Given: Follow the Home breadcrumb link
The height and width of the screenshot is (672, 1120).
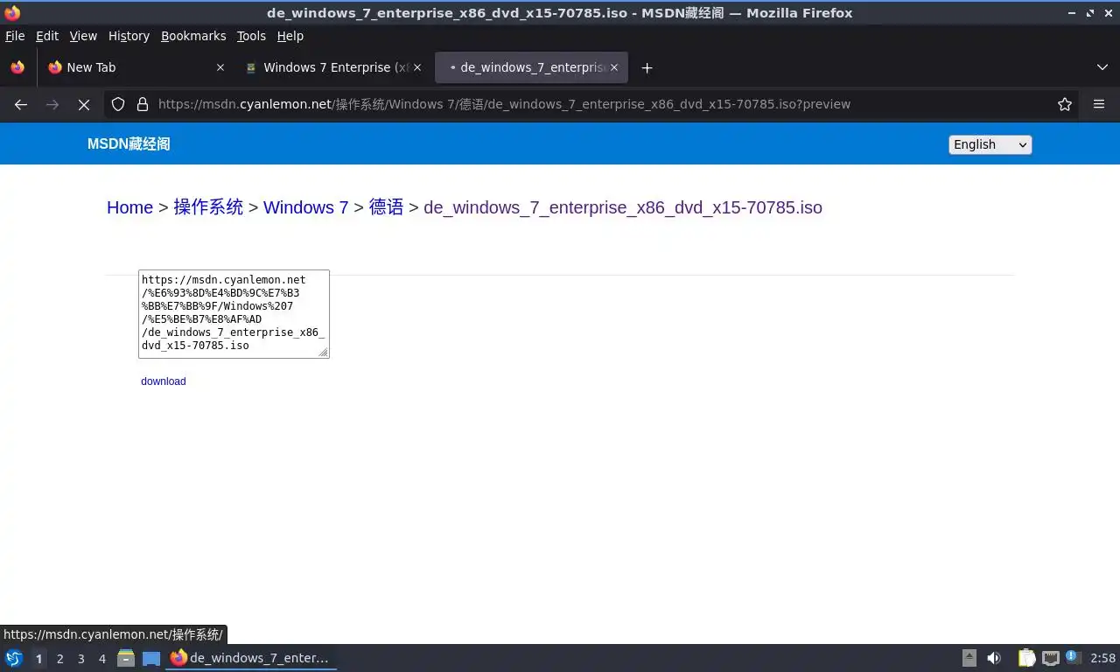Looking at the screenshot, I should (x=129, y=207).
